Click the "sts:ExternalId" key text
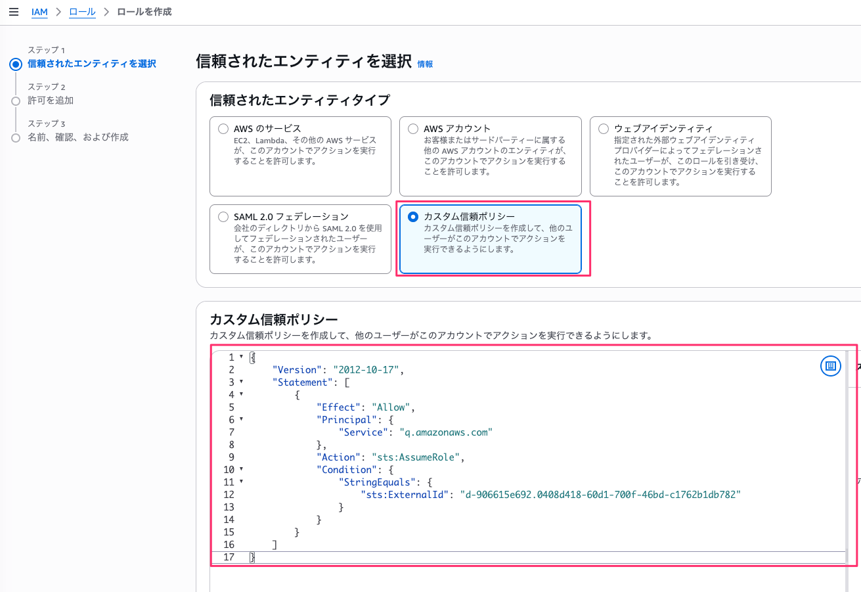 pos(405,494)
